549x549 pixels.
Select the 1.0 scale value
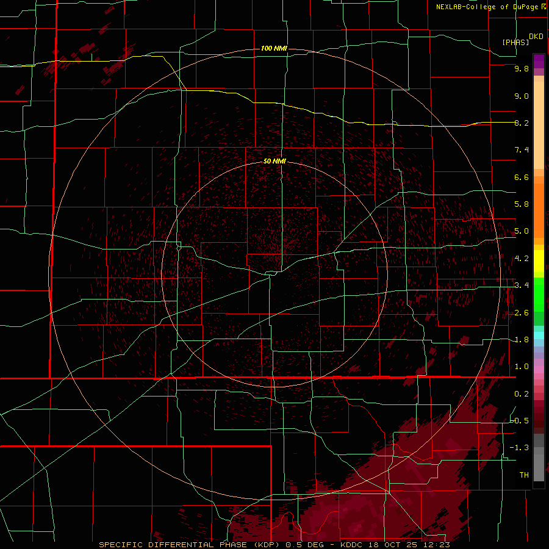tap(522, 367)
